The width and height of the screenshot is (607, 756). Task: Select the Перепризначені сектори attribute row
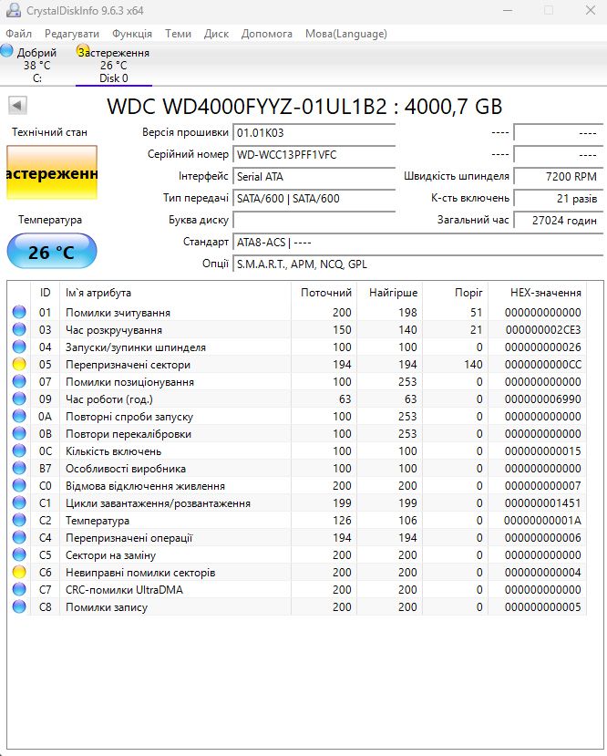tap(297, 365)
